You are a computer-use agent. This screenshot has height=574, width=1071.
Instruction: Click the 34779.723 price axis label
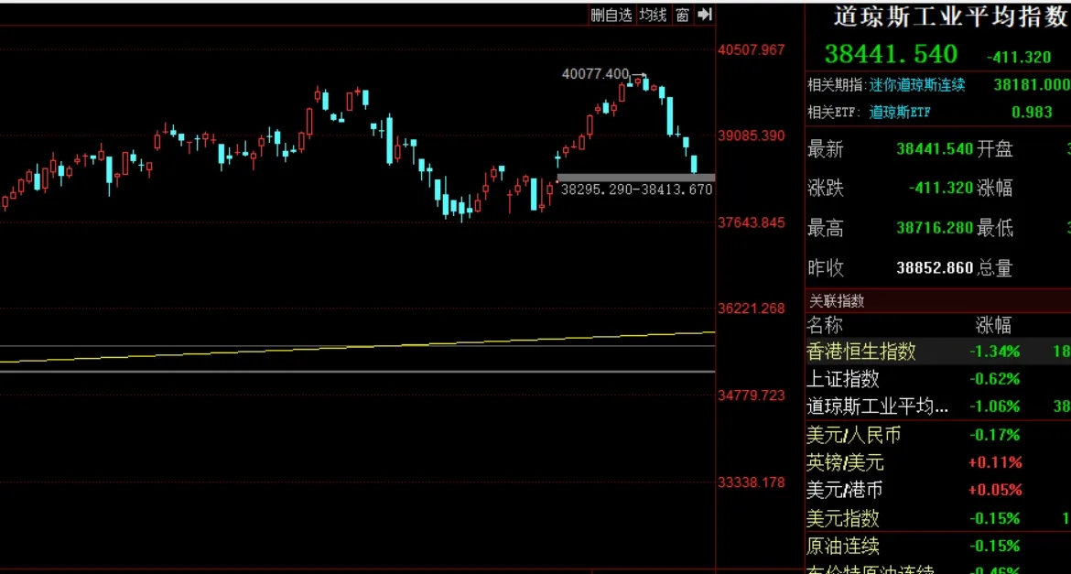click(x=752, y=395)
